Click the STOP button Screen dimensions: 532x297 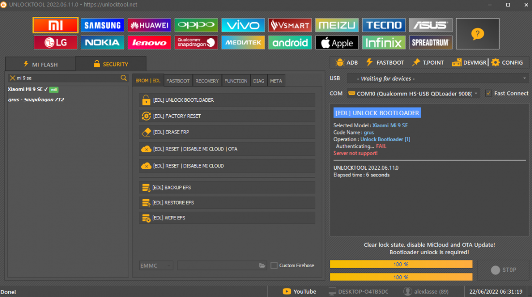pos(503,270)
